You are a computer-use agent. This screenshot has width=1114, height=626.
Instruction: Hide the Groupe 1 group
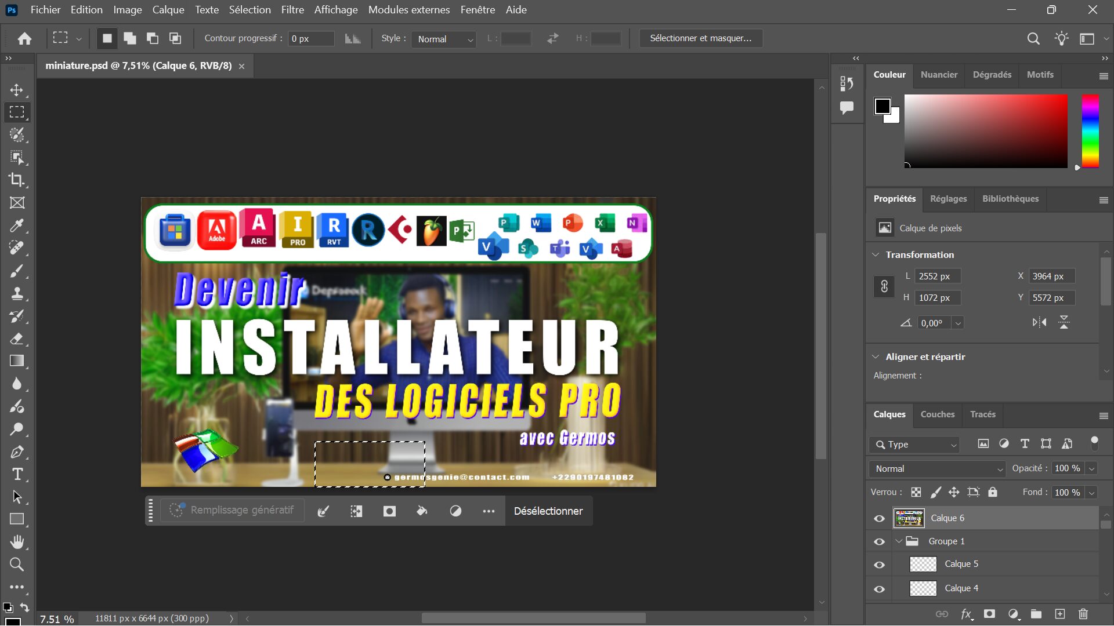click(879, 541)
